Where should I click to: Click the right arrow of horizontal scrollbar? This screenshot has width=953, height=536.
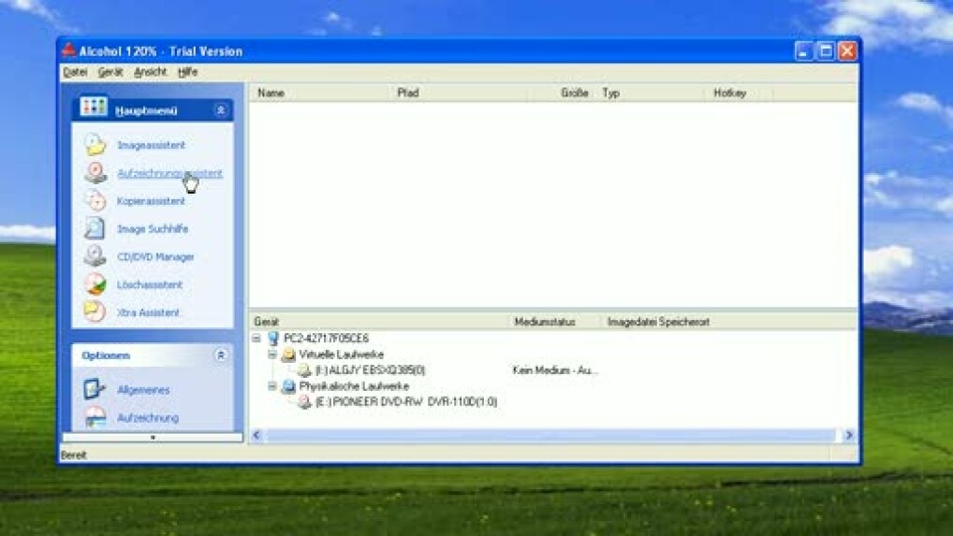click(849, 436)
